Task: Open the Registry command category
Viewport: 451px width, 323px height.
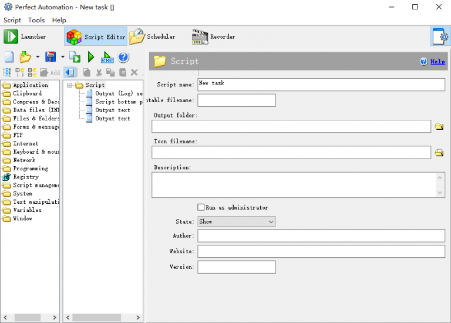Action: (x=26, y=177)
